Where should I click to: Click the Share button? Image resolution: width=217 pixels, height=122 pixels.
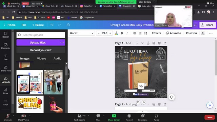(207, 25)
